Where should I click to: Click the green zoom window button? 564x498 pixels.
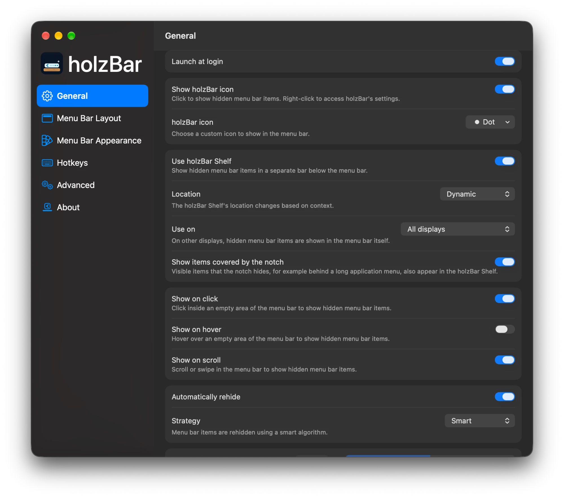click(x=71, y=36)
